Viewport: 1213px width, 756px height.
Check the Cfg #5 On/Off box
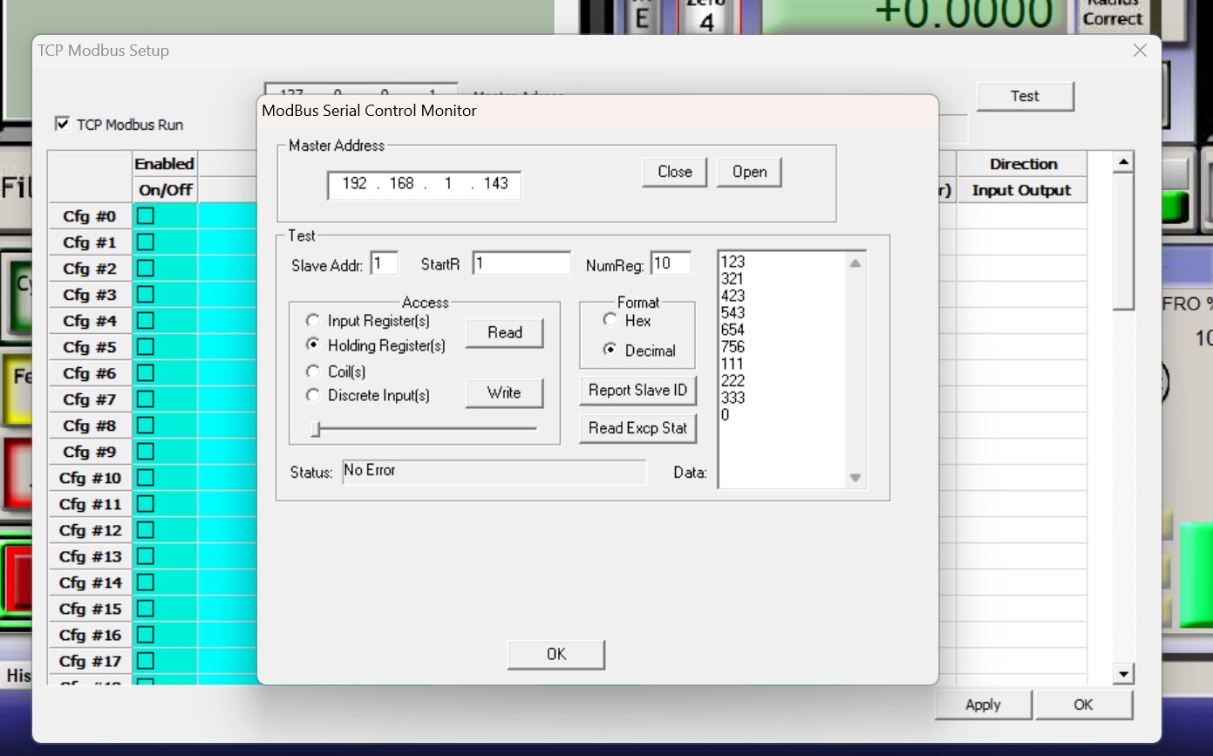click(146, 347)
